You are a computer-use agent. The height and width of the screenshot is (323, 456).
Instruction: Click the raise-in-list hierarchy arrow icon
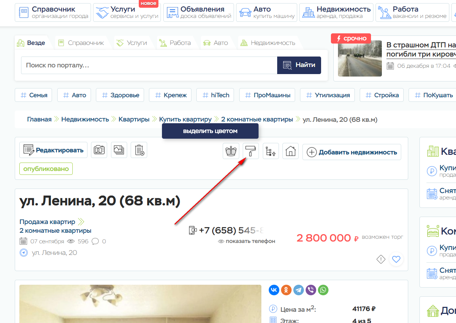tap(271, 151)
